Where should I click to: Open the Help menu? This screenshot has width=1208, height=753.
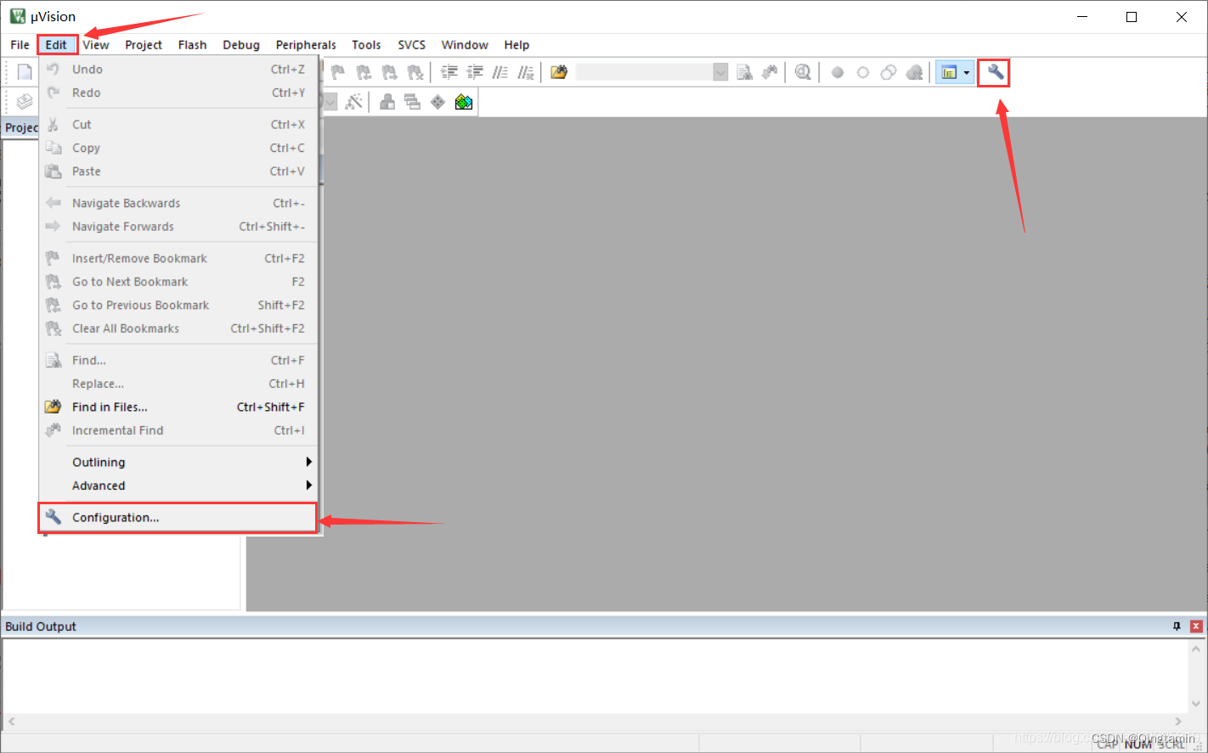coord(517,45)
